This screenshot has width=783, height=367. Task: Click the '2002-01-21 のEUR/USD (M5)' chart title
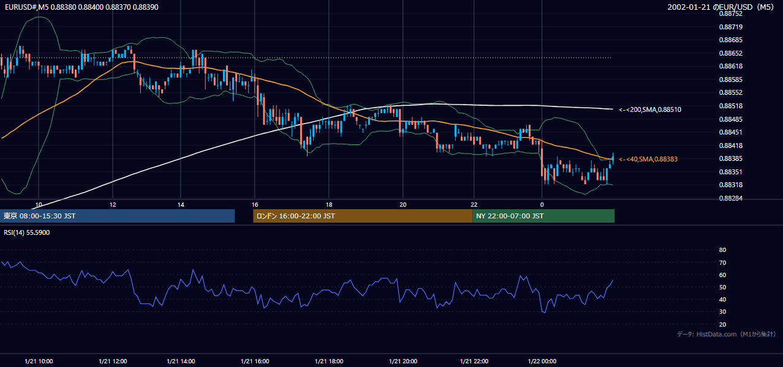721,7
